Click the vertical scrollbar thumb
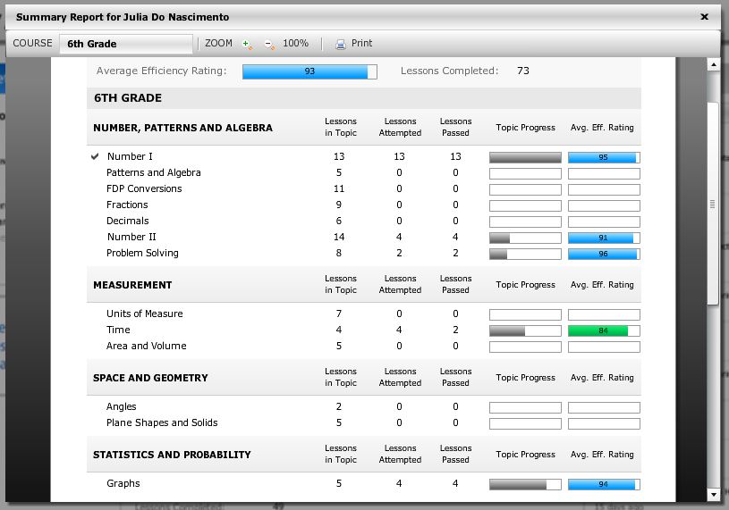 click(x=713, y=204)
